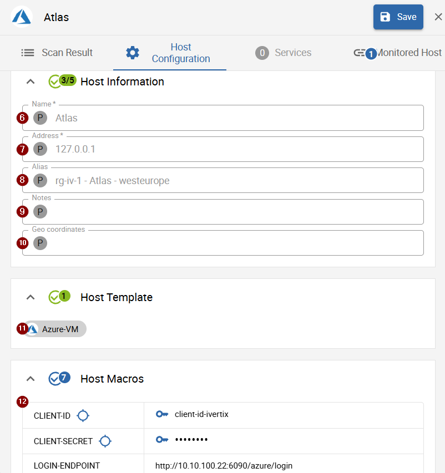
Task: Open the Scan Result tab
Action: point(57,53)
